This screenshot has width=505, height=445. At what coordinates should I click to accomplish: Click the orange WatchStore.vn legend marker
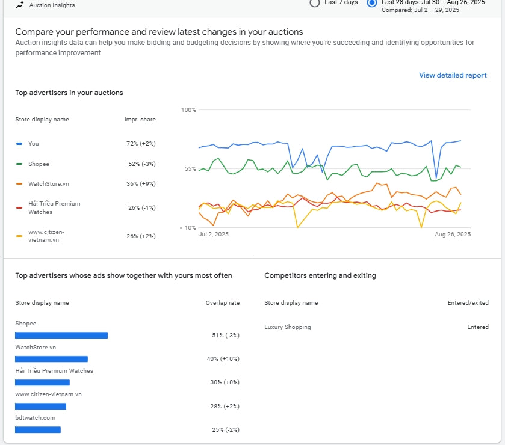(x=19, y=184)
